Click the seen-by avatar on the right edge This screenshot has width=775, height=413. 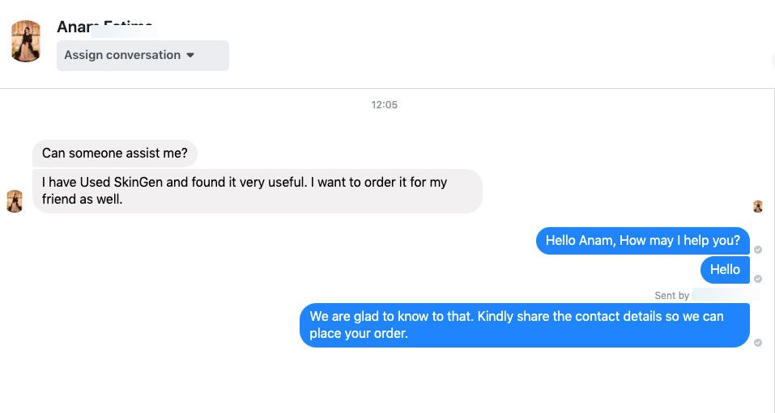tap(758, 207)
